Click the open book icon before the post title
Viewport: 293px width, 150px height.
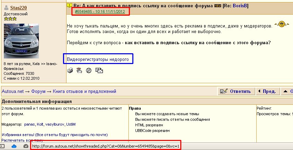pyautogui.click(x=69, y=6)
